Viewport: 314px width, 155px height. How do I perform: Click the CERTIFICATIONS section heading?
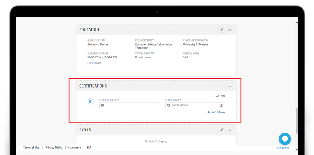pyautogui.click(x=93, y=86)
